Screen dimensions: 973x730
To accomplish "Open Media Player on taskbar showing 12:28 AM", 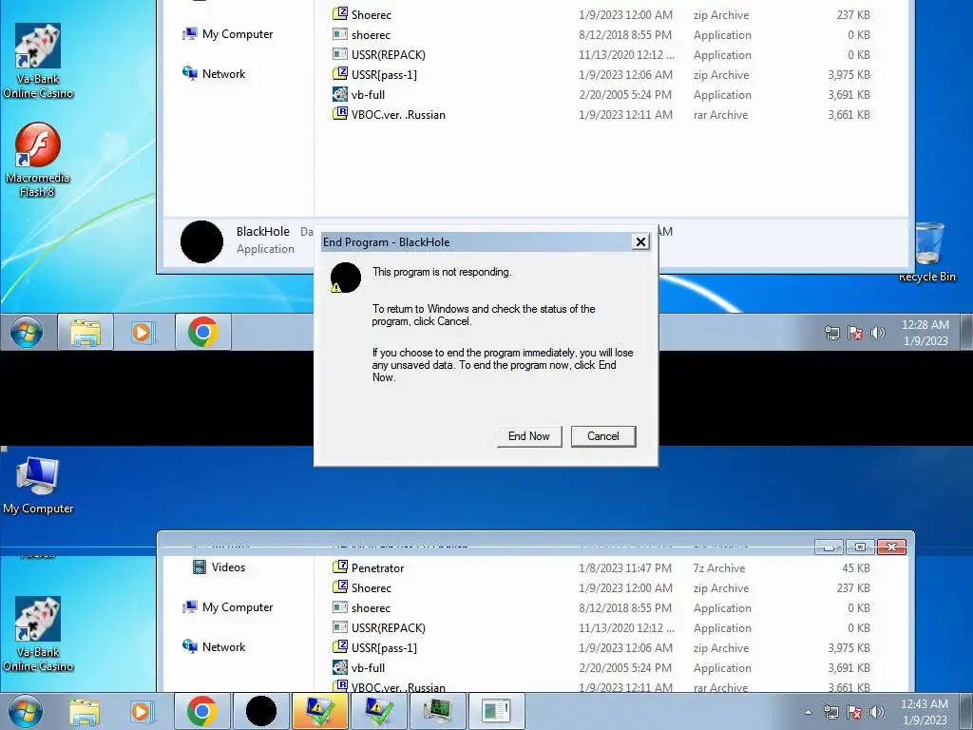I will pyautogui.click(x=143, y=332).
